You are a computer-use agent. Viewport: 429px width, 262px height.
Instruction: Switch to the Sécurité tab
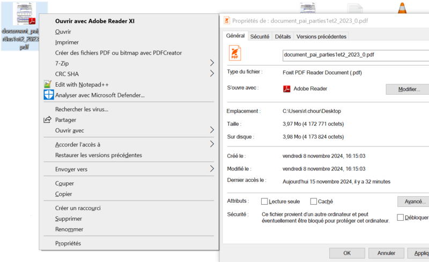260,36
